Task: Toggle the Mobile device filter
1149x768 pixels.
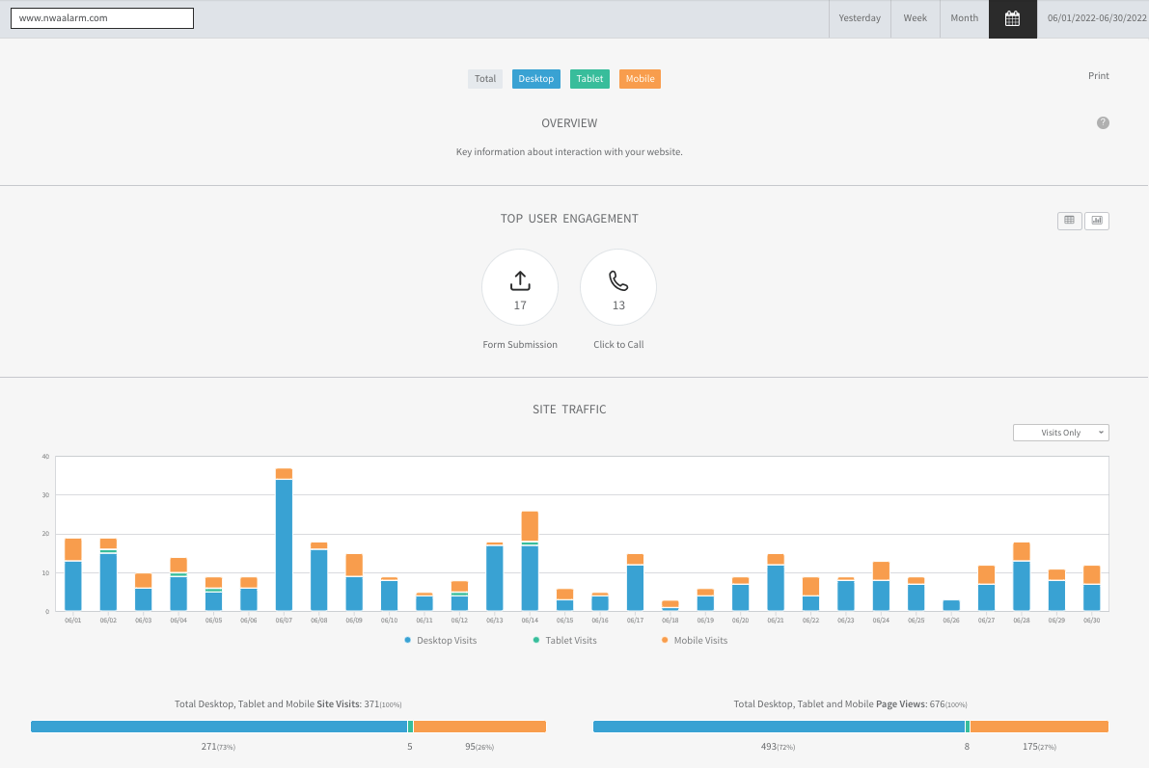Action: [640, 79]
